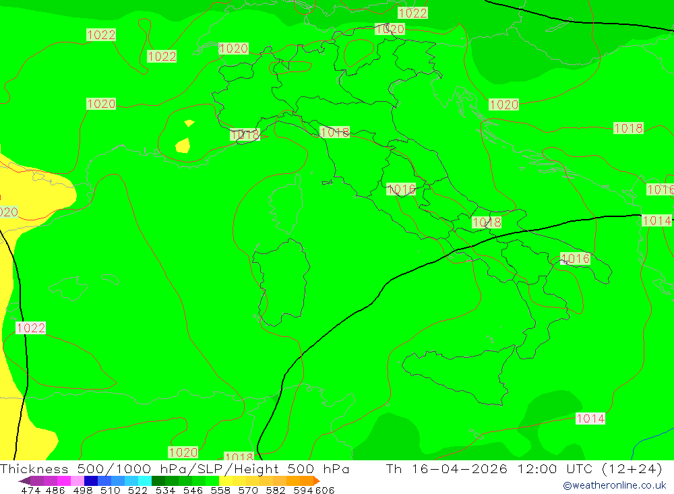This screenshot has height=494, width=674.
Task: Click the island of Sardinia on the map
Action: click(282, 282)
